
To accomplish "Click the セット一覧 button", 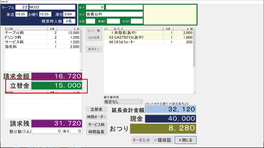I will pos(94,31).
